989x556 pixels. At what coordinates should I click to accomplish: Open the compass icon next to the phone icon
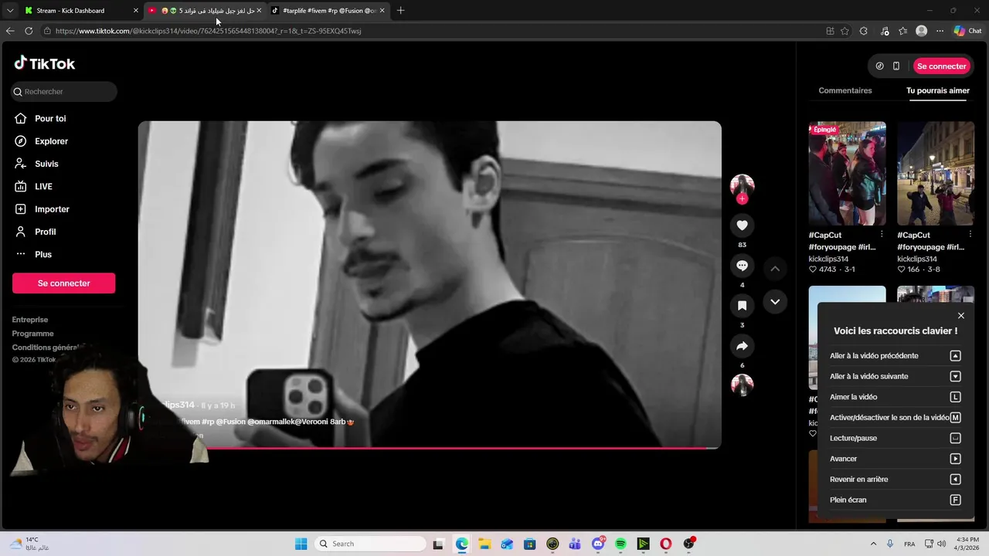pyautogui.click(x=879, y=66)
